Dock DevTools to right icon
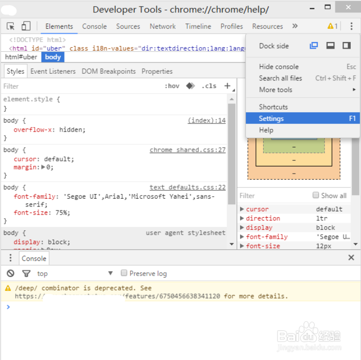The height and width of the screenshot is (360, 361). tap(347, 46)
